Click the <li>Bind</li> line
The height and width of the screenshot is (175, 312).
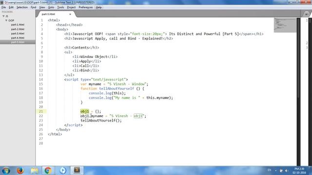pos(86,70)
